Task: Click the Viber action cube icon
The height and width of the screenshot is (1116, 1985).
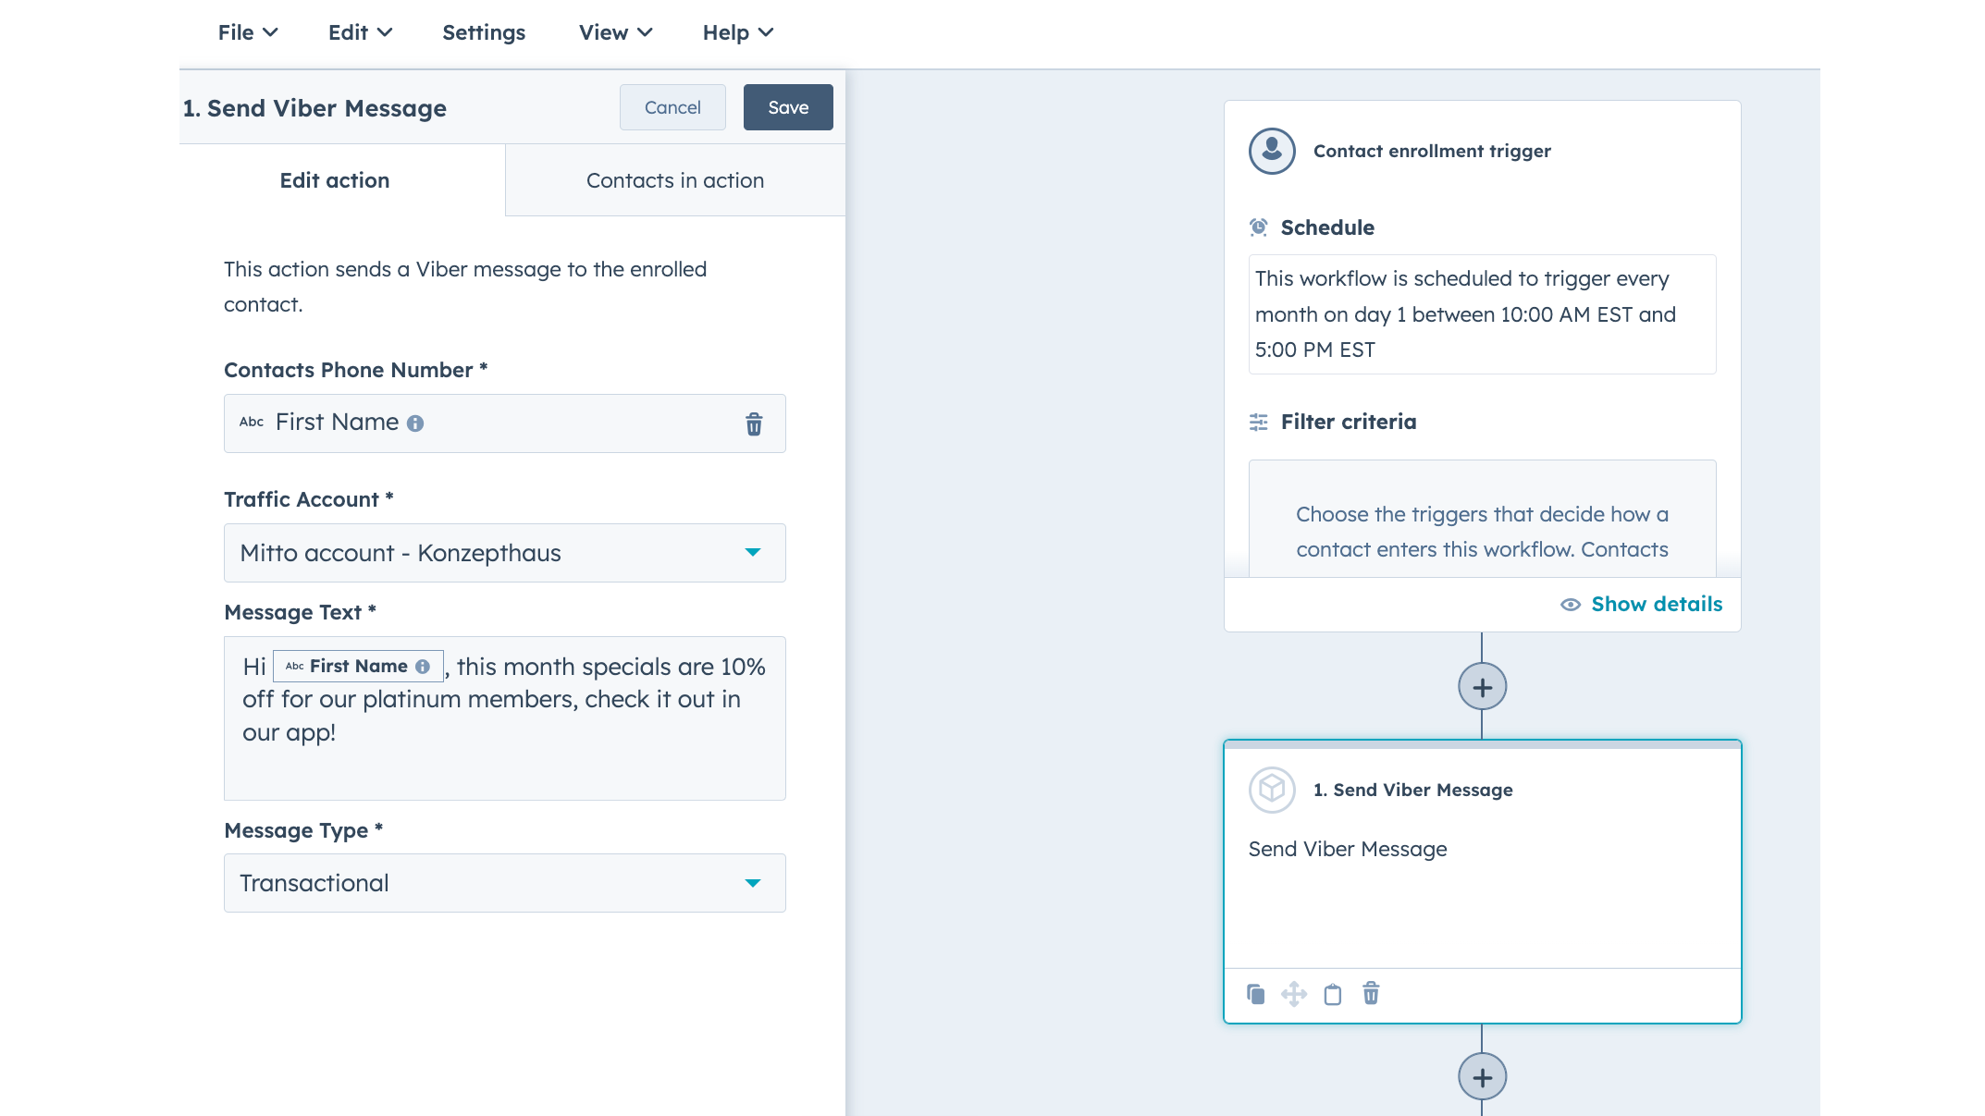Action: coord(1272,790)
